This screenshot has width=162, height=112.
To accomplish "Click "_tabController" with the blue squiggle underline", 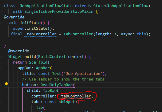I will tap(40, 34).
